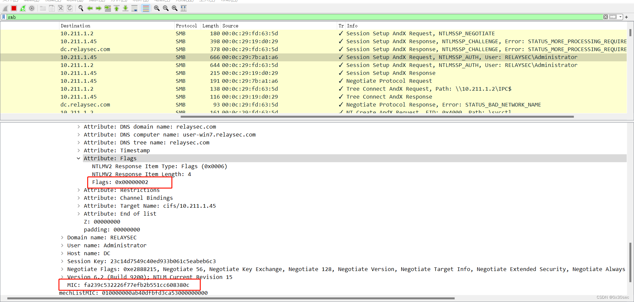Expand Attribute DNS tree name

tap(79, 142)
